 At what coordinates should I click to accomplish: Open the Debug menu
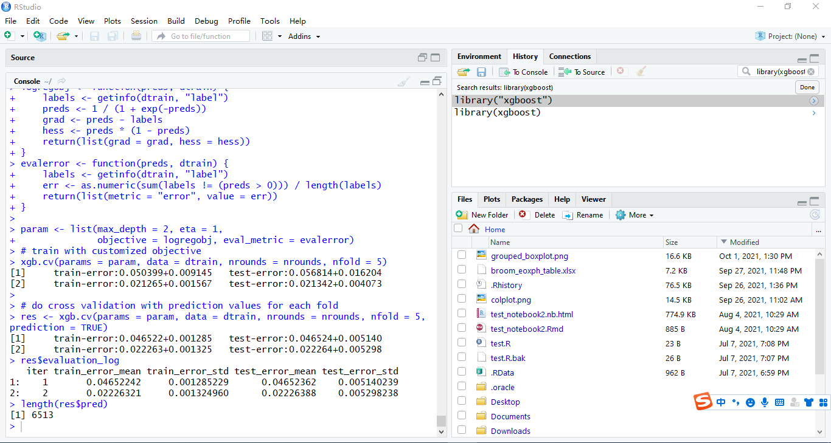click(x=206, y=21)
